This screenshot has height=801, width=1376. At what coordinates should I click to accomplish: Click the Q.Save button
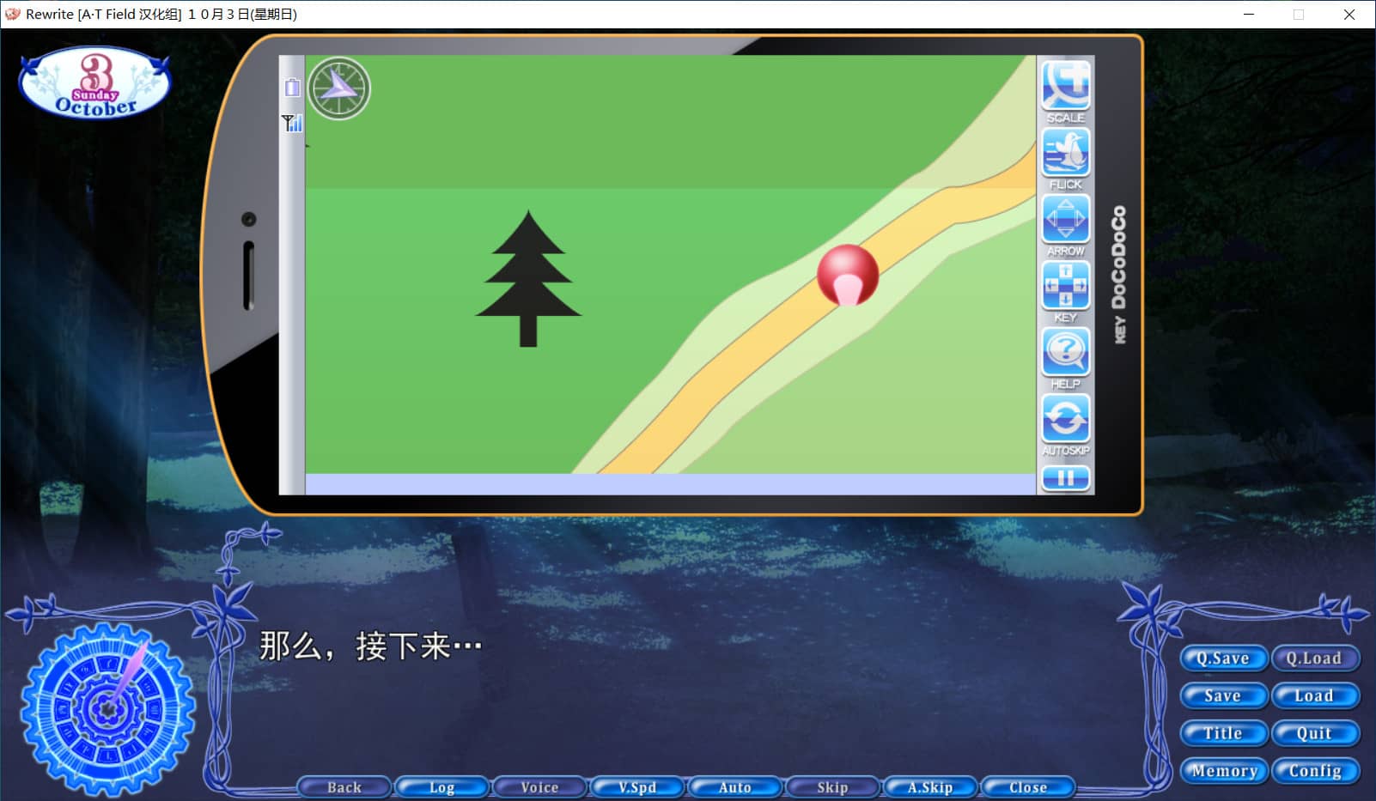coord(1223,658)
